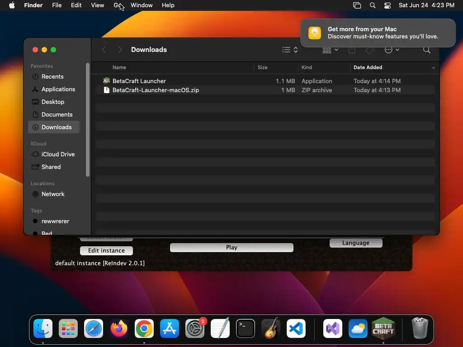Sort by Kind column header
Screen dimensions: 463x347
click(307, 67)
